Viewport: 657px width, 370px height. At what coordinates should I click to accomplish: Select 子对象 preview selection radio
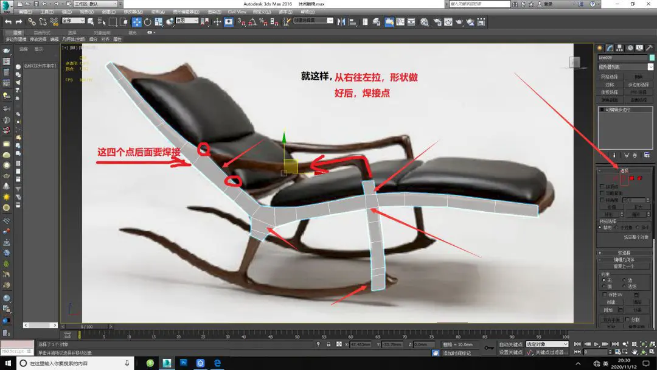[617, 228]
